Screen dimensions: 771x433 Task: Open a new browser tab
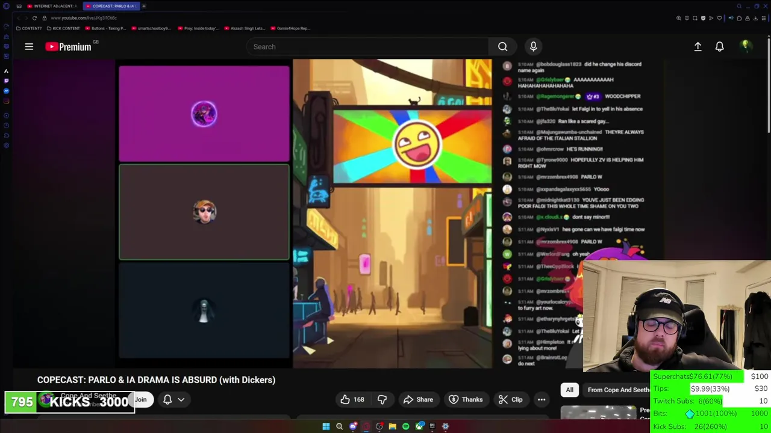tap(144, 6)
